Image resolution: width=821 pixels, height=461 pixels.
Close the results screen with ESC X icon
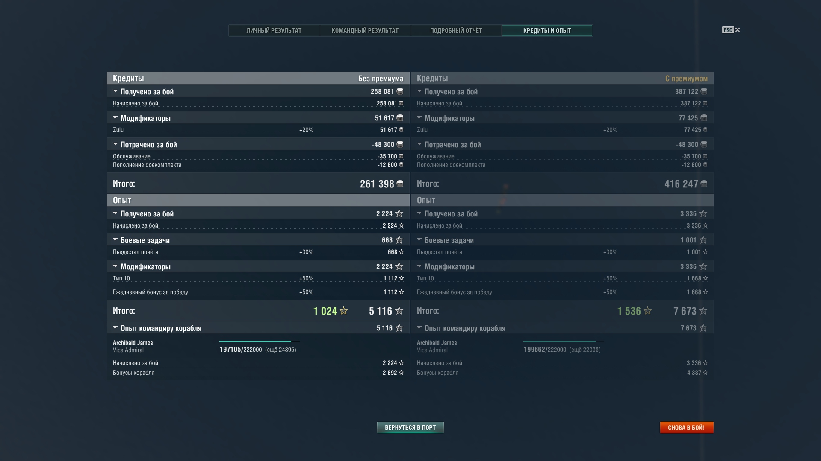(737, 30)
